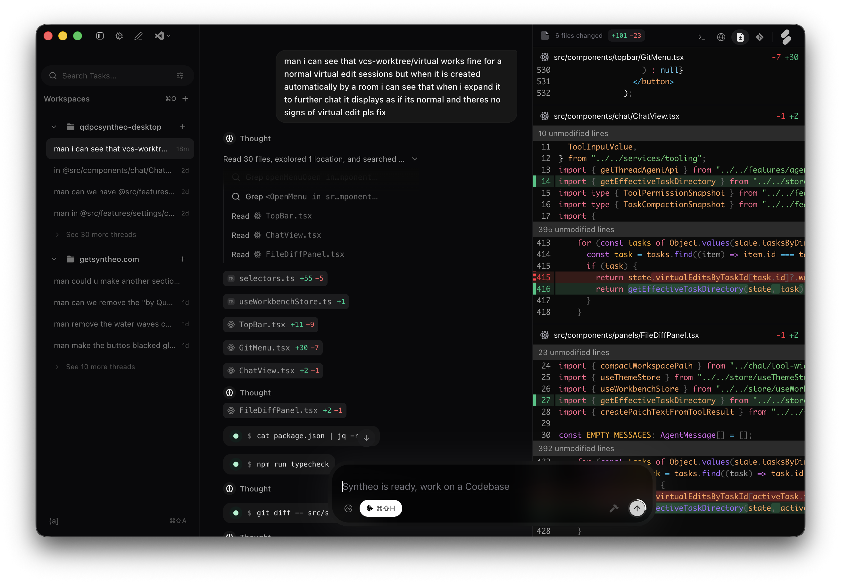Expand the Thought block above FileDiffPanel.tsx chip
The width and height of the screenshot is (841, 584).
(x=247, y=393)
